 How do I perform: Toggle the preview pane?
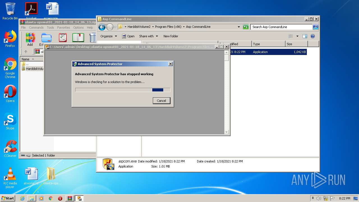(x=305, y=36)
